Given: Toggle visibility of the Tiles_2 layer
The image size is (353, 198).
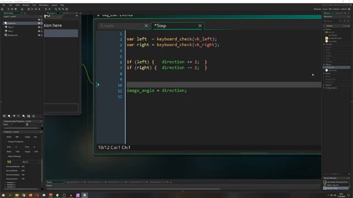Looking at the screenshot, I should [x=39, y=27].
